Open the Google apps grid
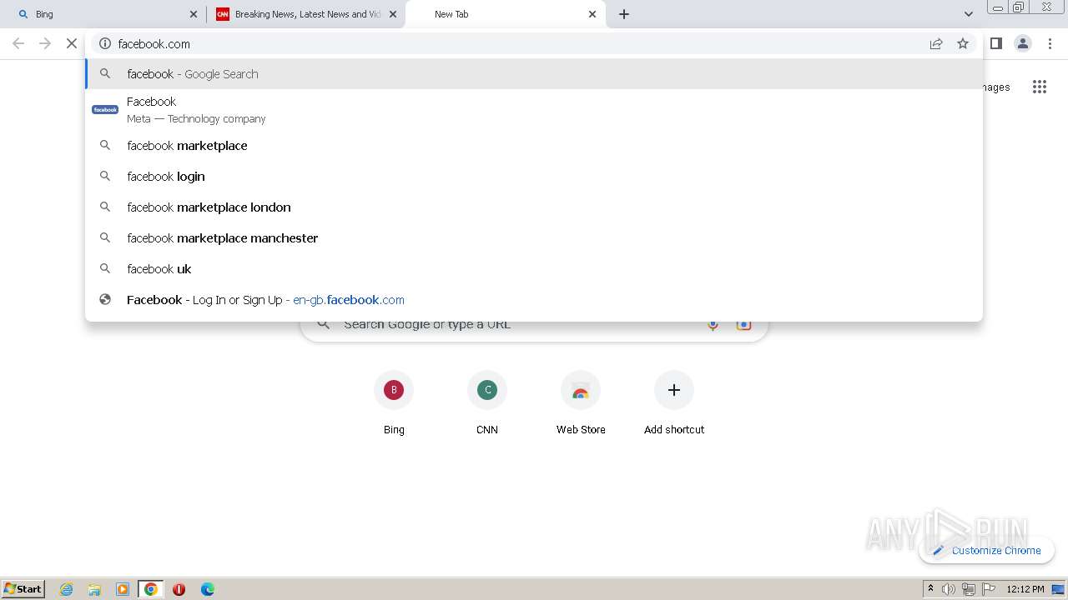 pos(1039,87)
